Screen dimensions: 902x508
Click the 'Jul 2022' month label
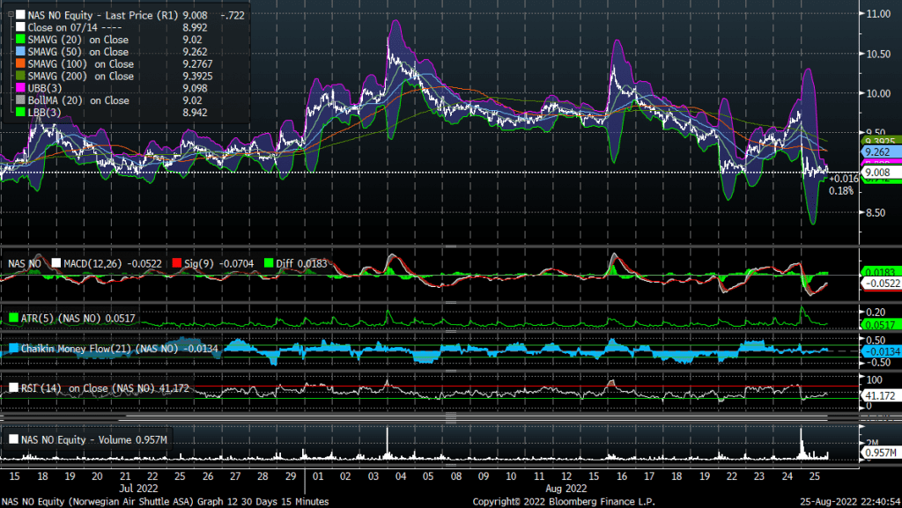click(x=138, y=489)
